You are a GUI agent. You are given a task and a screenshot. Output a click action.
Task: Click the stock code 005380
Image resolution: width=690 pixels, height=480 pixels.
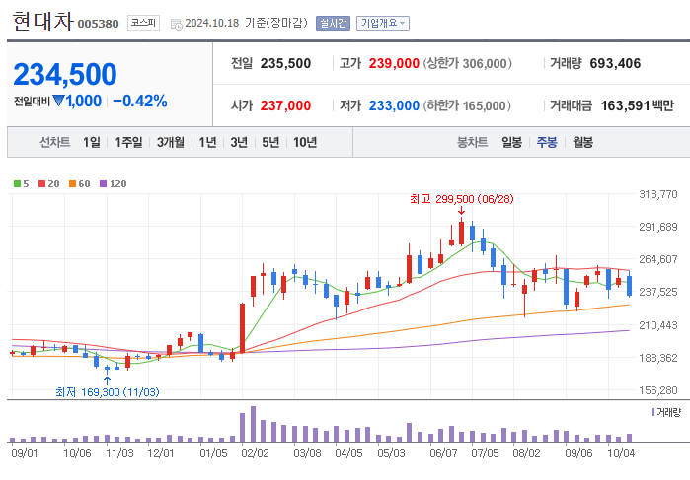[x=98, y=24]
